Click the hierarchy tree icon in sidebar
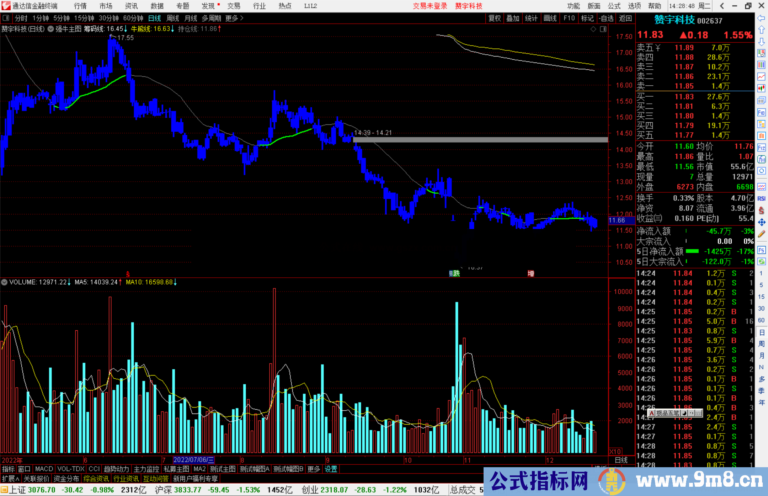Viewport: 768px width, 496px height. (x=761, y=124)
